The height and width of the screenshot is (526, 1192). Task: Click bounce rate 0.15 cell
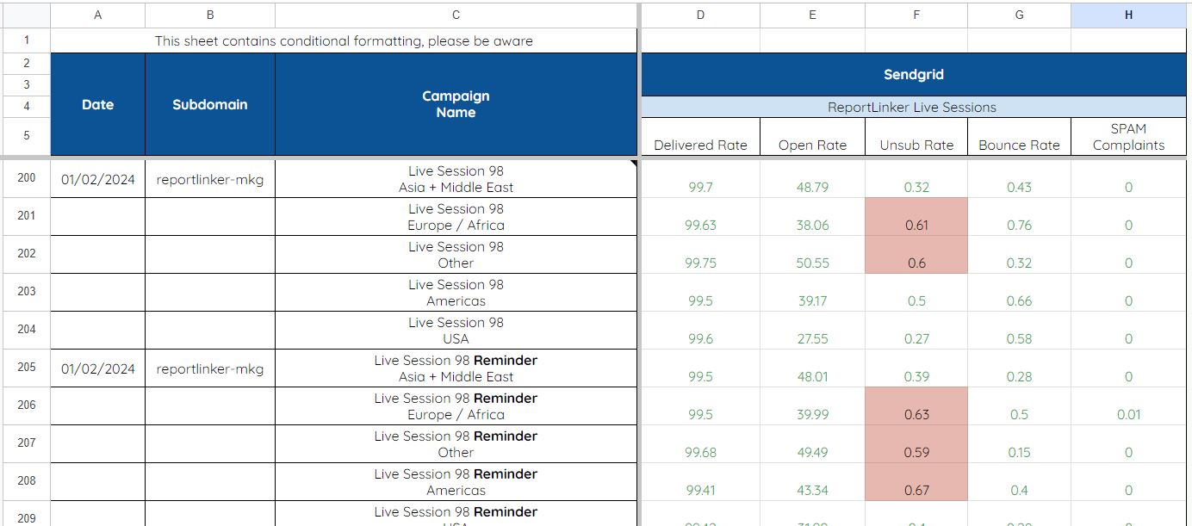(1019, 444)
